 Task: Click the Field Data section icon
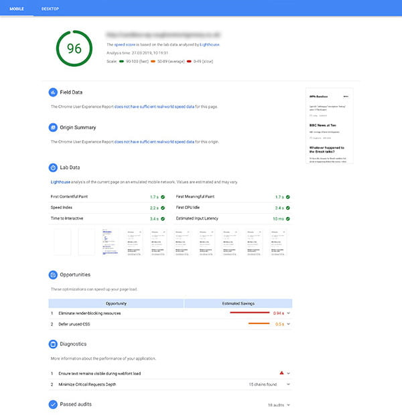53,92
